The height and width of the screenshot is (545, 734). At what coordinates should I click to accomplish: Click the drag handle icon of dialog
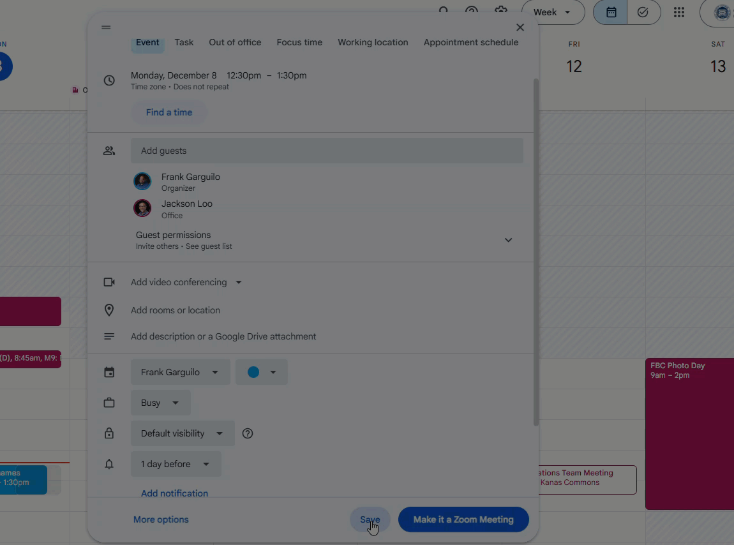[106, 27]
